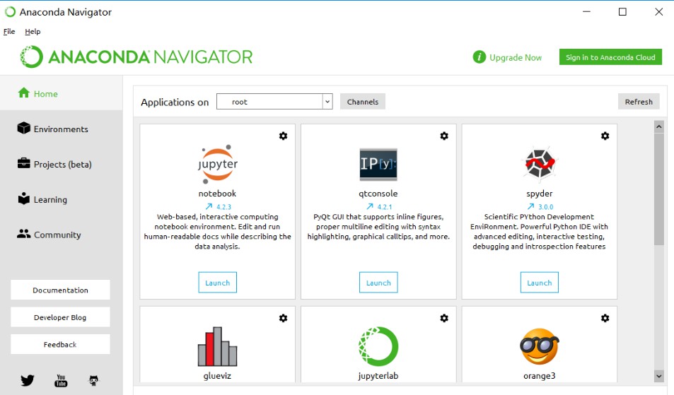Open the jupyterlab settings gear
The height and width of the screenshot is (395, 674).
444,318
